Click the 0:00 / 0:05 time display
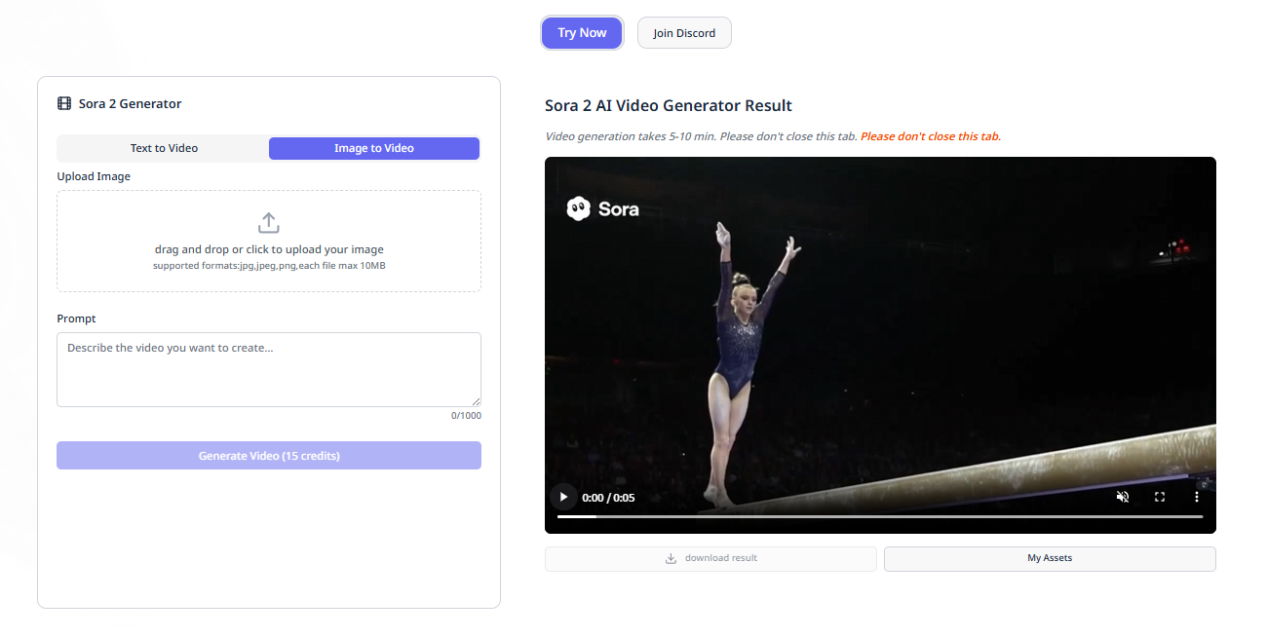1267x638 pixels. (x=608, y=498)
